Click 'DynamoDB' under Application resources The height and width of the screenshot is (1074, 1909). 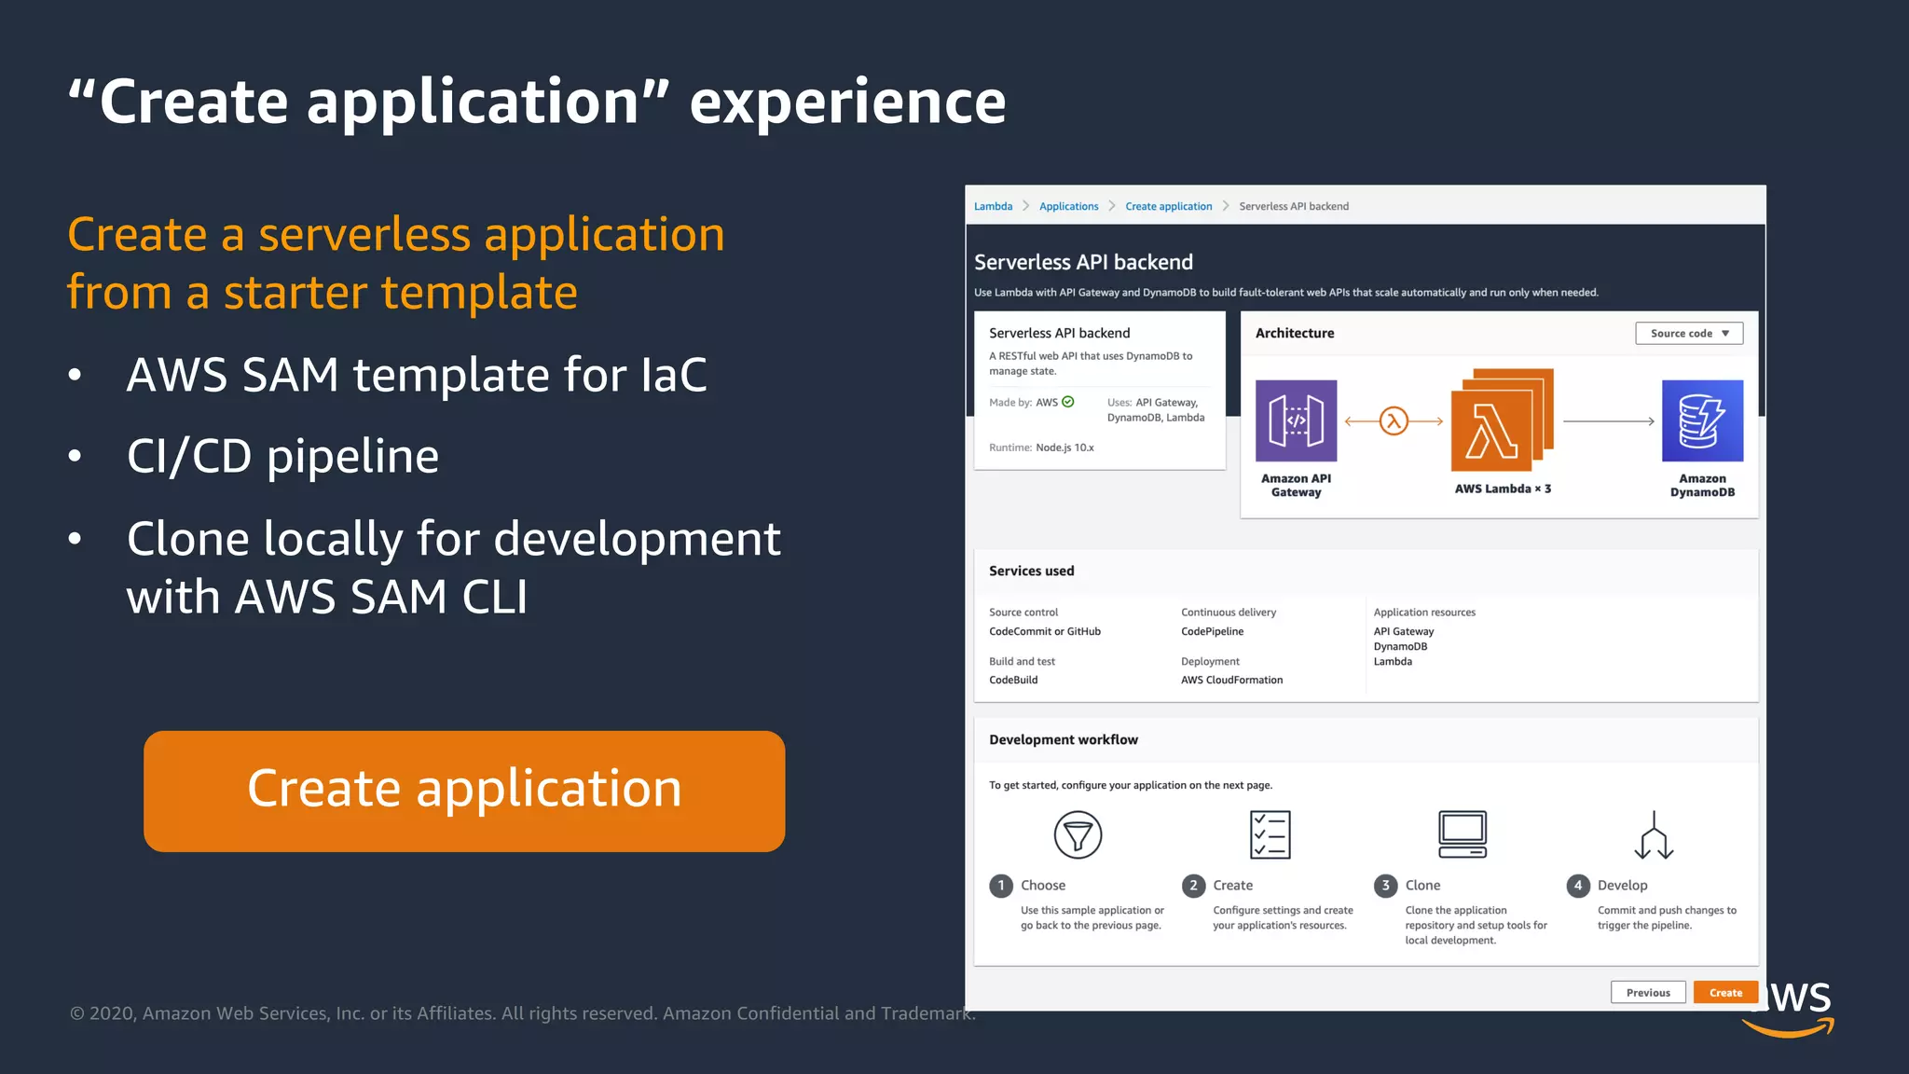click(1400, 646)
